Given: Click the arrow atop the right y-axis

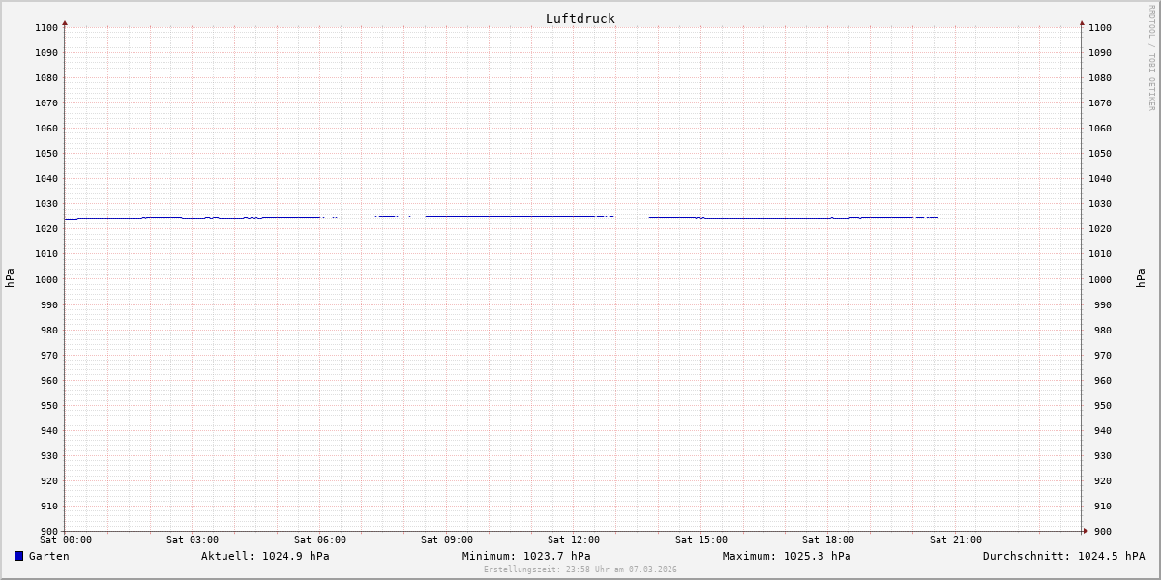Looking at the screenshot, I should 1082,22.
